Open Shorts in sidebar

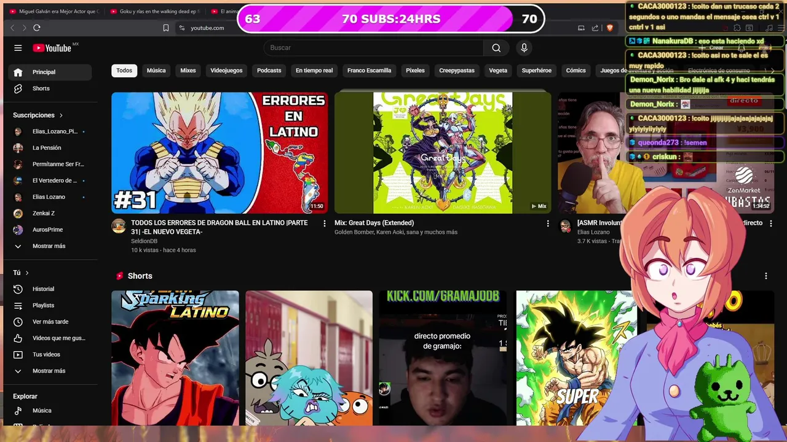[50, 88]
